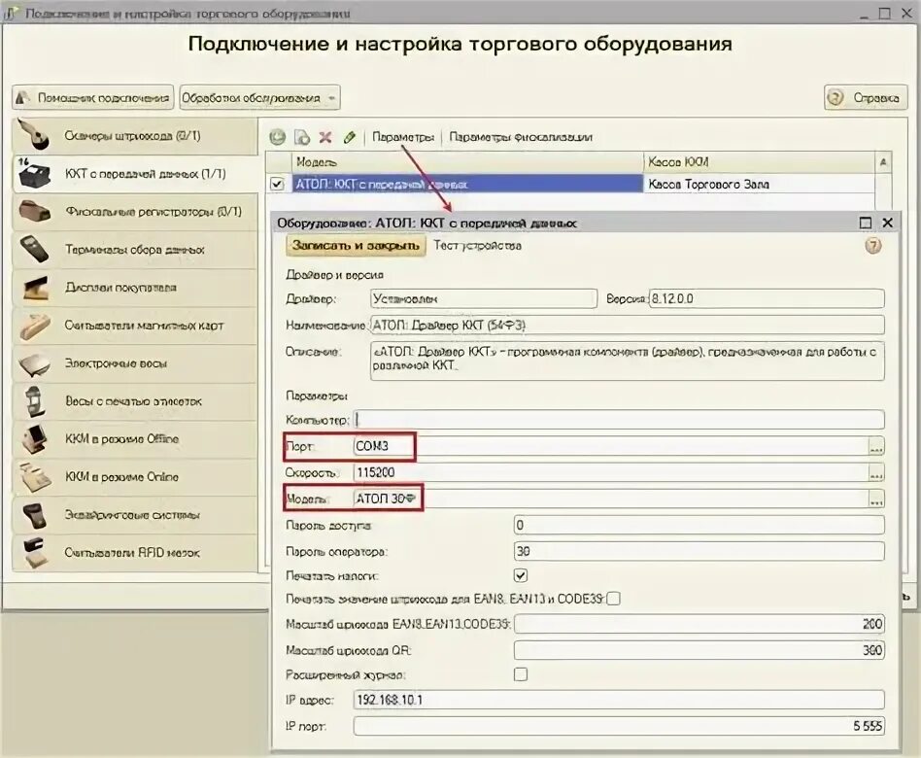
Task: Enable the Расширенный журнал checkbox
Action: click(521, 674)
